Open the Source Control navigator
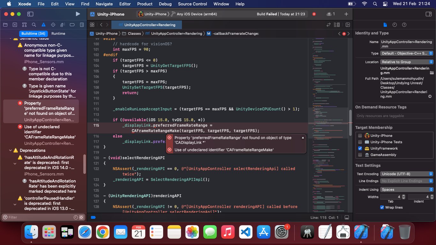 15,25
